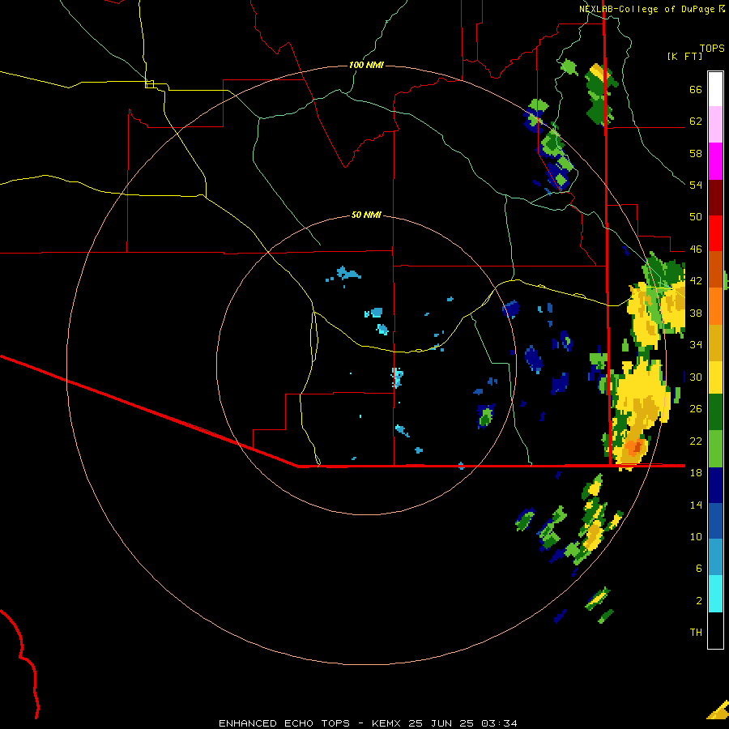
Task: Click the TOPS legend heading
Action: (x=712, y=49)
